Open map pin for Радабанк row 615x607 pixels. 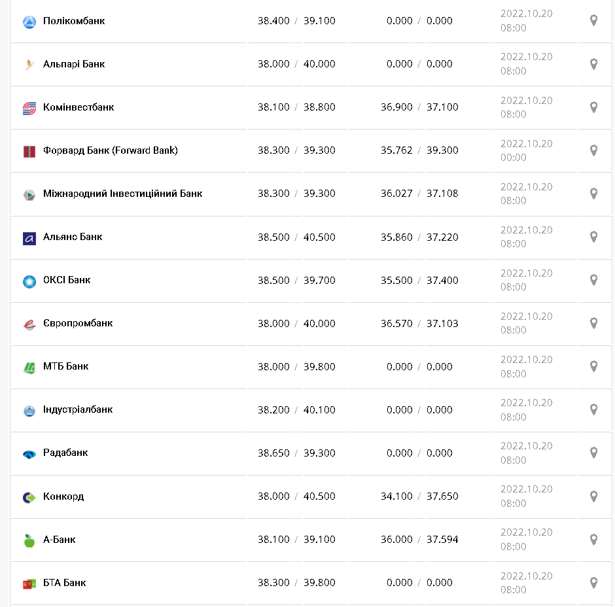click(593, 453)
